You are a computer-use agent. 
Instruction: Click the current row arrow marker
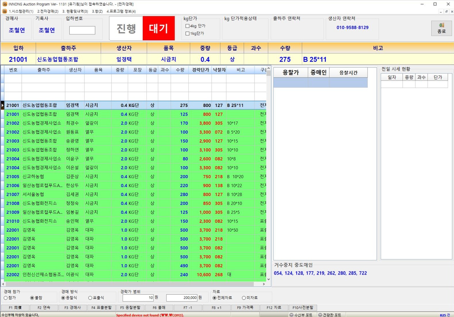pos(2,105)
